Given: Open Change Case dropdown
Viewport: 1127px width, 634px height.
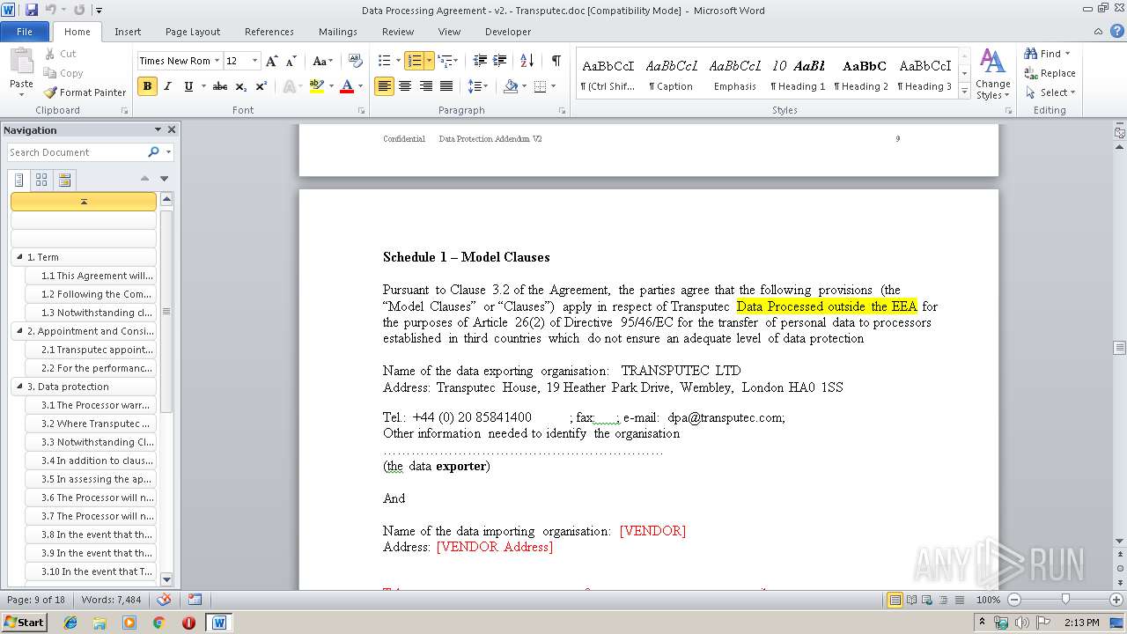Looking at the screenshot, I should (x=322, y=61).
